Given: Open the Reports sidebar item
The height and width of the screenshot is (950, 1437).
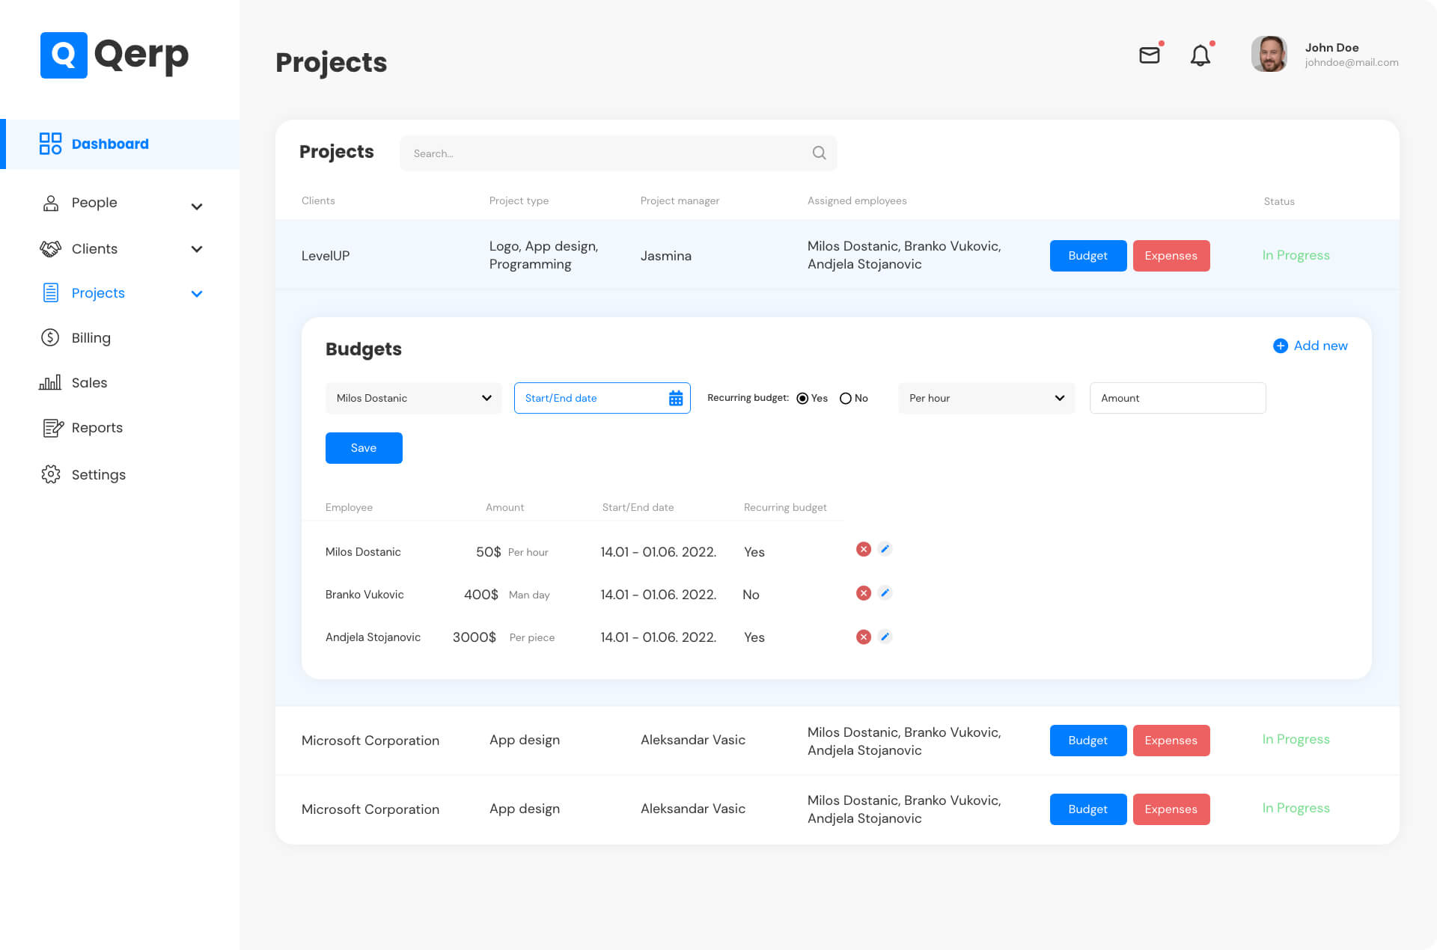Looking at the screenshot, I should pyautogui.click(x=97, y=428).
